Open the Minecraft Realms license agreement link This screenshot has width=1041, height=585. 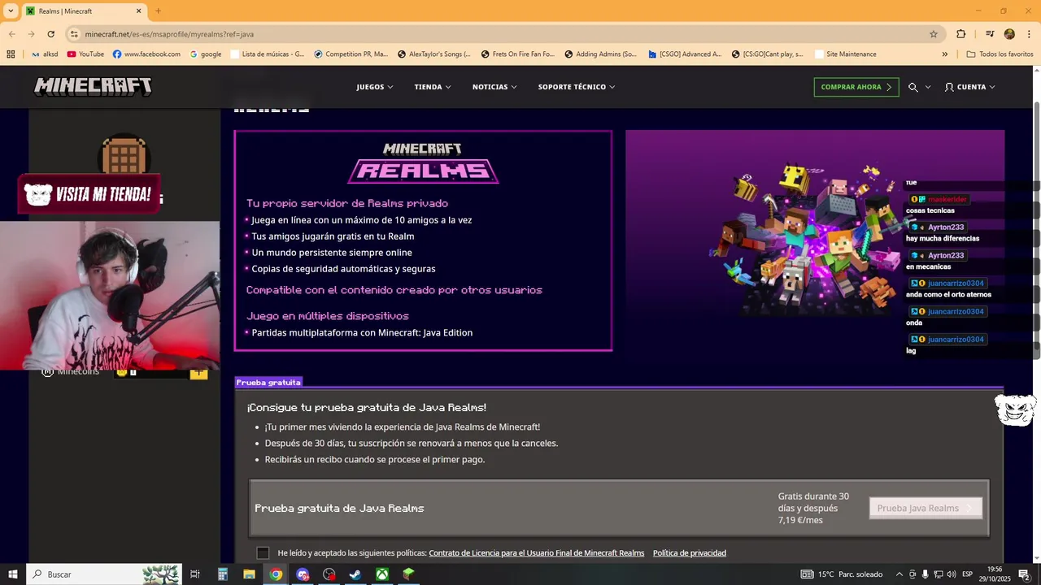coord(536,553)
